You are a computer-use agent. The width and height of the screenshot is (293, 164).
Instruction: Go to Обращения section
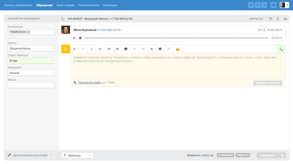(x=44, y=5)
